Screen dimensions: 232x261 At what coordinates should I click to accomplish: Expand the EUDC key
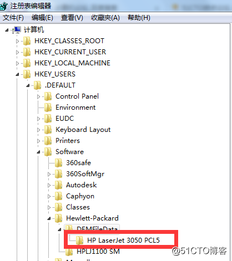tap(38, 119)
